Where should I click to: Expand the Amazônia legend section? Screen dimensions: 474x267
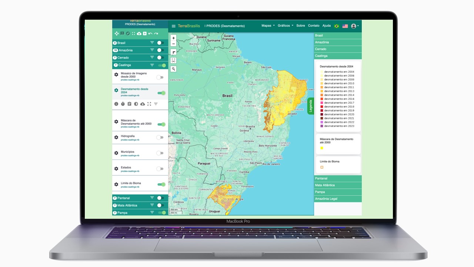pos(338,42)
